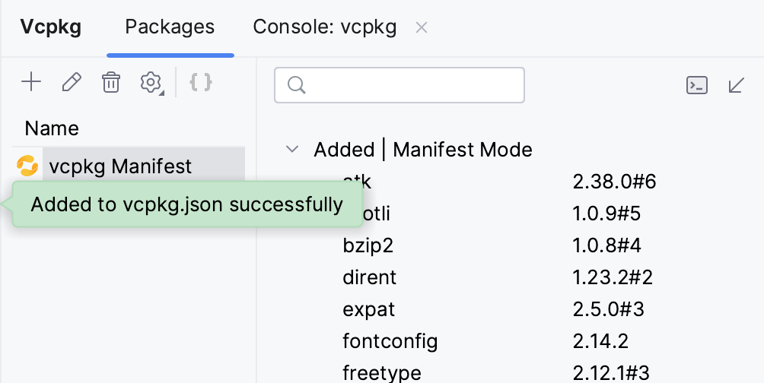This screenshot has width=764, height=383.
Task: Select the fontconfig package entry
Action: click(x=390, y=341)
